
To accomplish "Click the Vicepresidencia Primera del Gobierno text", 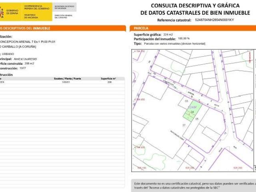I will [37, 8].
